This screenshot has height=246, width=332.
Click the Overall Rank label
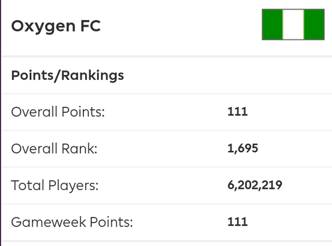(54, 148)
